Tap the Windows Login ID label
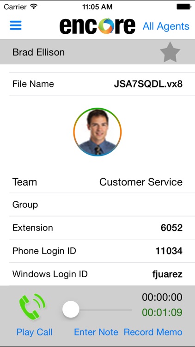Viewport: 195px width, 347px height. click(50, 274)
